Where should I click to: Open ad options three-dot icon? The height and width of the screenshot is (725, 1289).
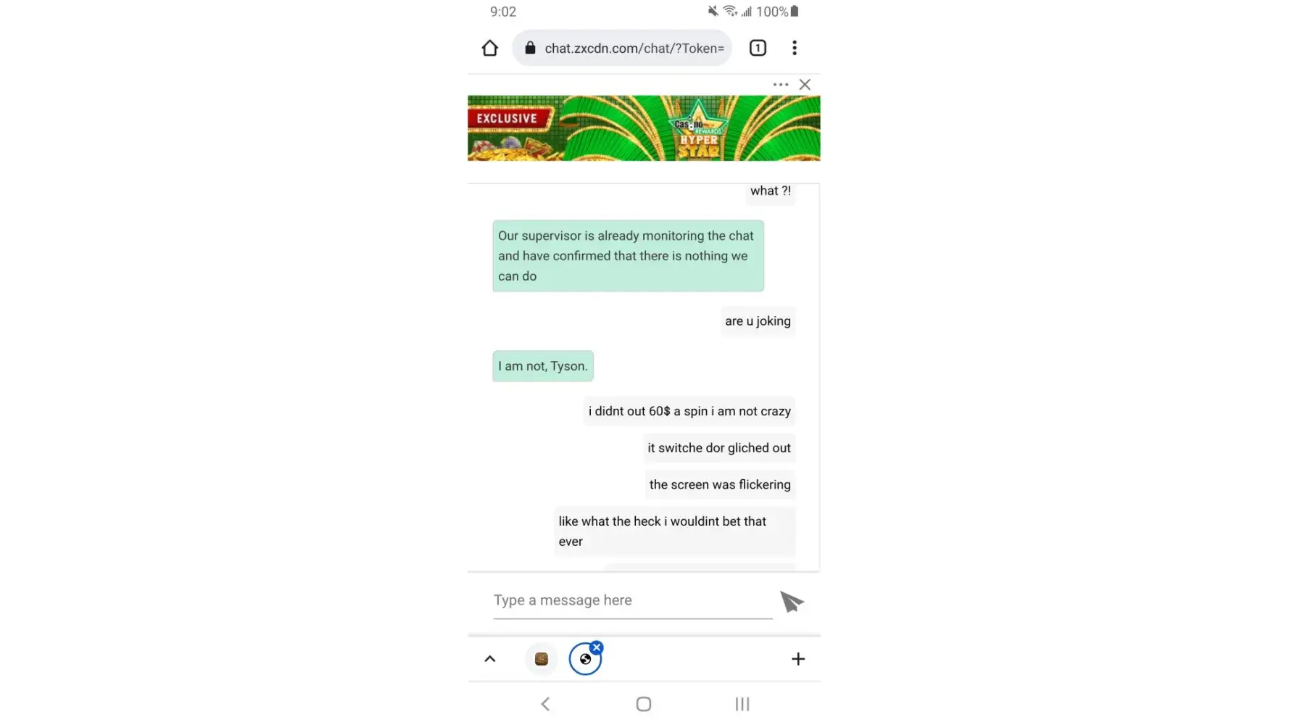[x=781, y=85]
